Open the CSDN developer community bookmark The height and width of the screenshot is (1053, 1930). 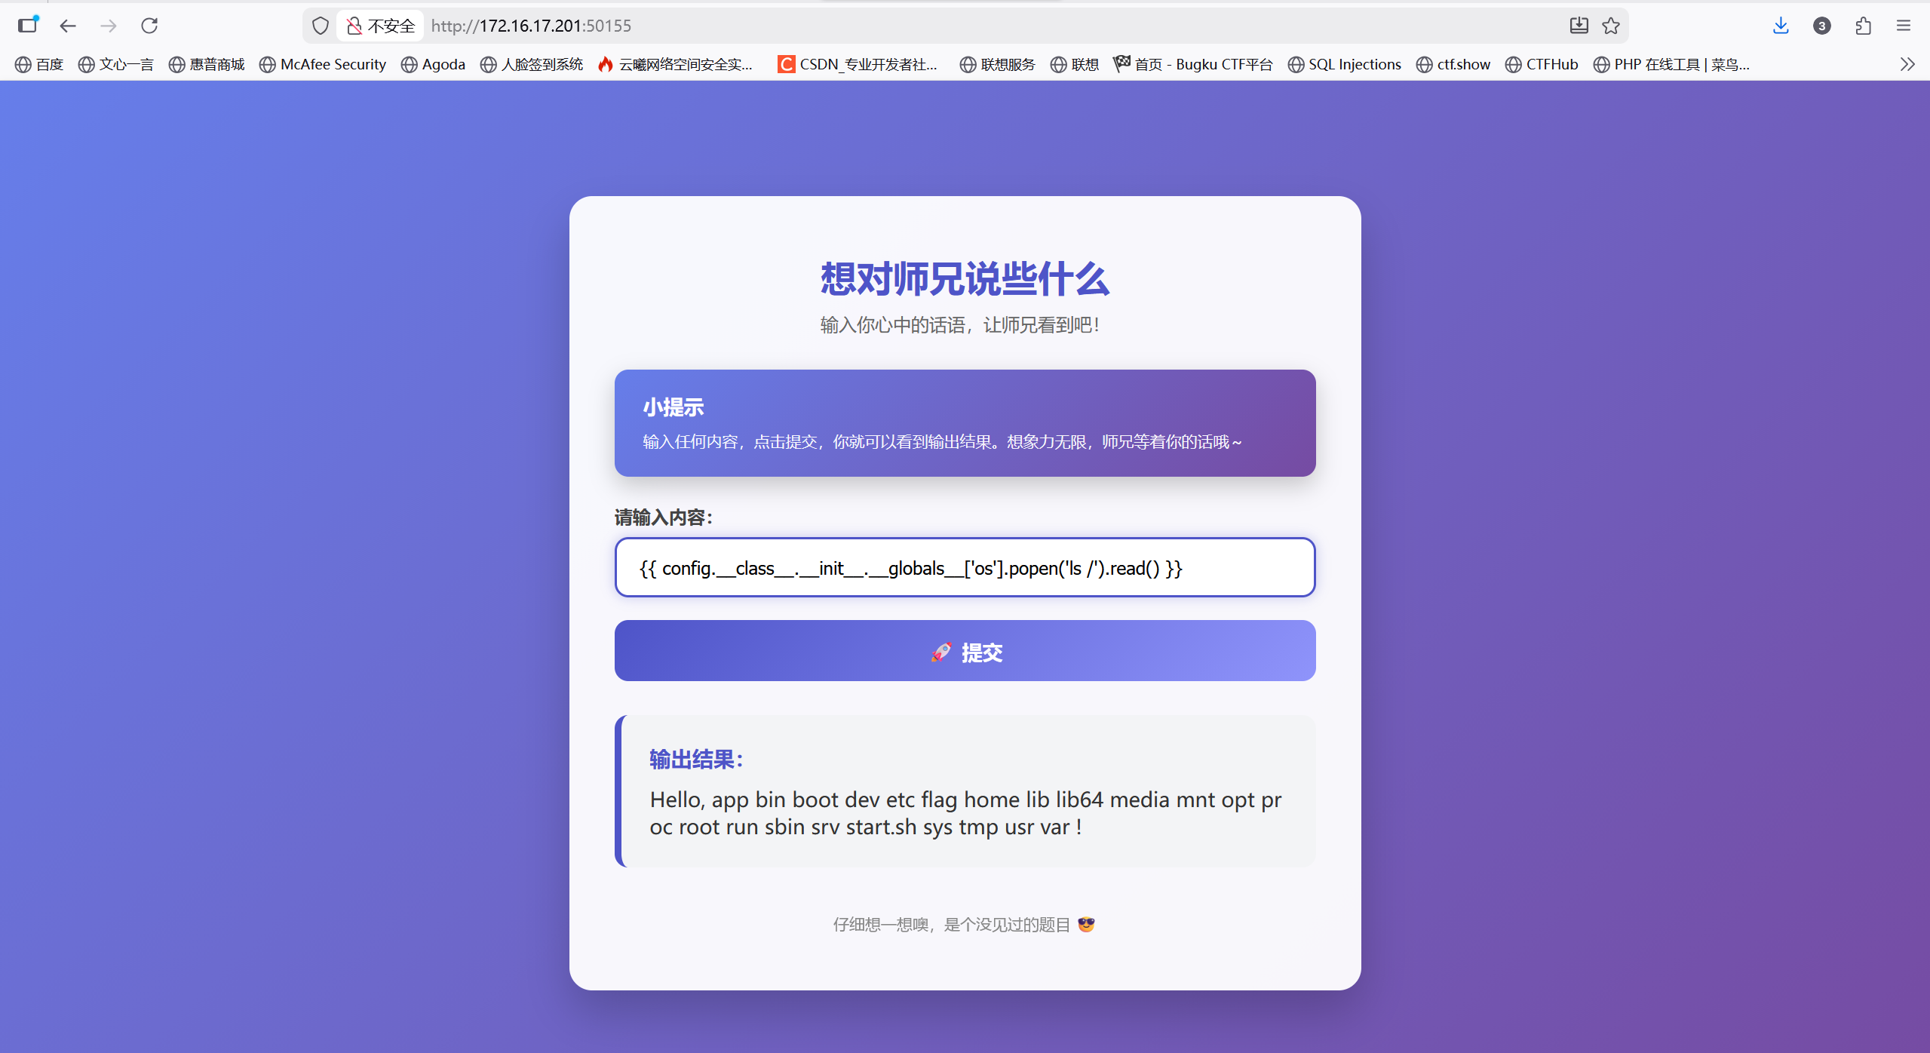[x=858, y=64]
